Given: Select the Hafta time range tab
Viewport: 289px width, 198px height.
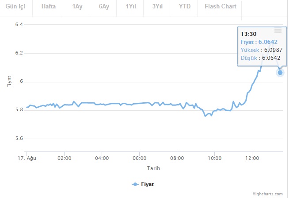Looking at the screenshot, I should (x=49, y=7).
